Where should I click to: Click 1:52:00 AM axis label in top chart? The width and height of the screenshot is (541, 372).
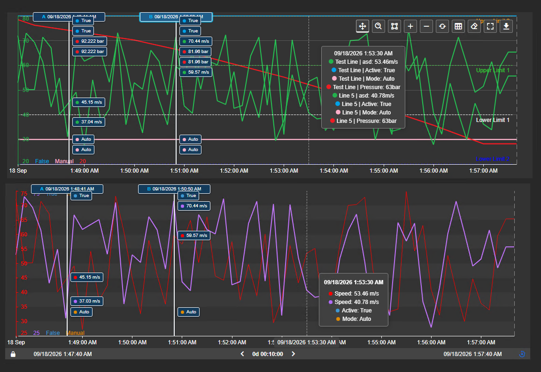pyautogui.click(x=234, y=171)
